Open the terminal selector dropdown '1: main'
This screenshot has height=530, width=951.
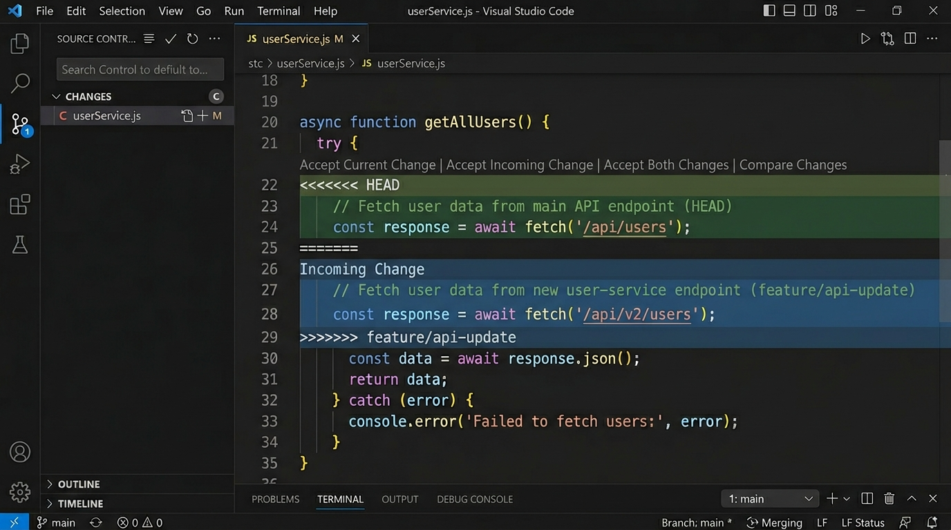pyautogui.click(x=771, y=498)
